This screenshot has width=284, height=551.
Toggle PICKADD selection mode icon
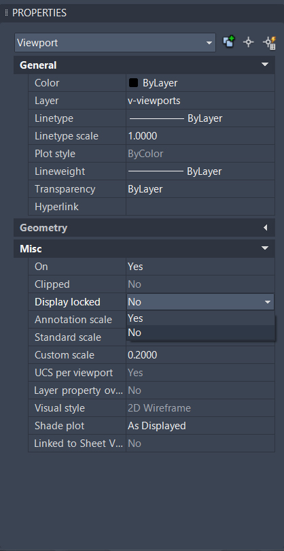pyautogui.click(x=229, y=43)
